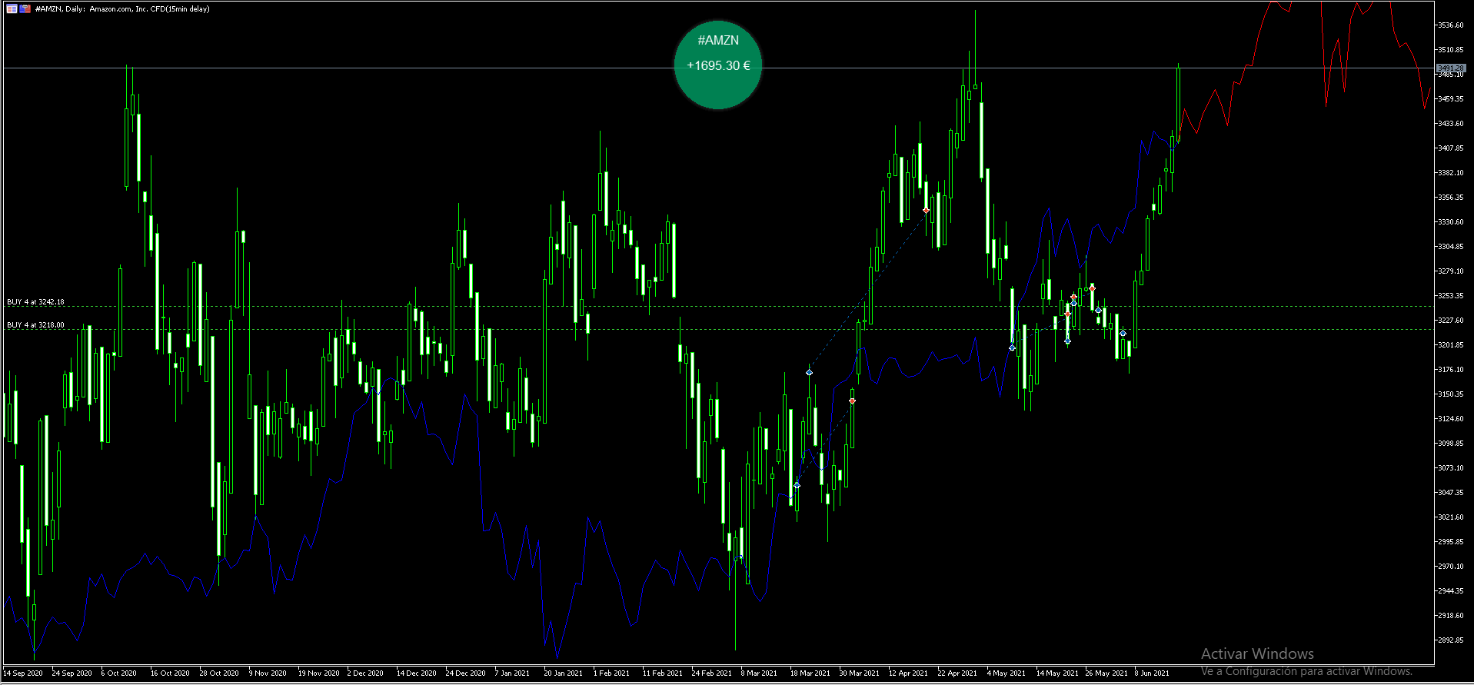Click the 3304.85 price scale label

pyautogui.click(x=1451, y=247)
